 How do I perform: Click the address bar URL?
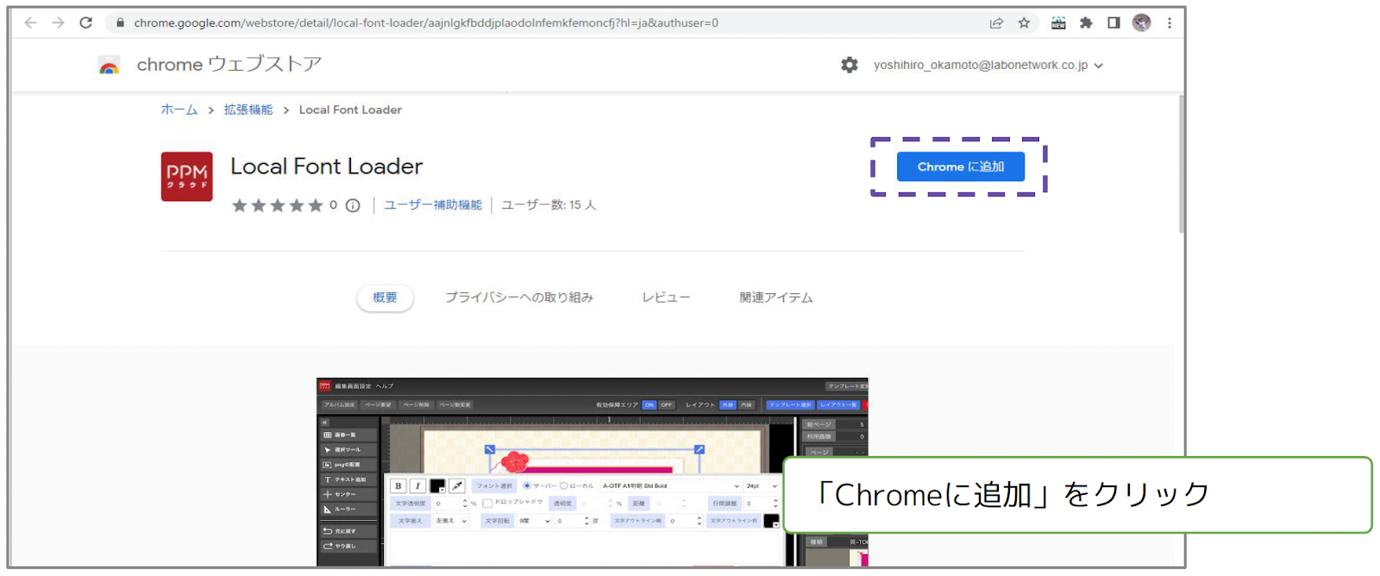point(426,23)
